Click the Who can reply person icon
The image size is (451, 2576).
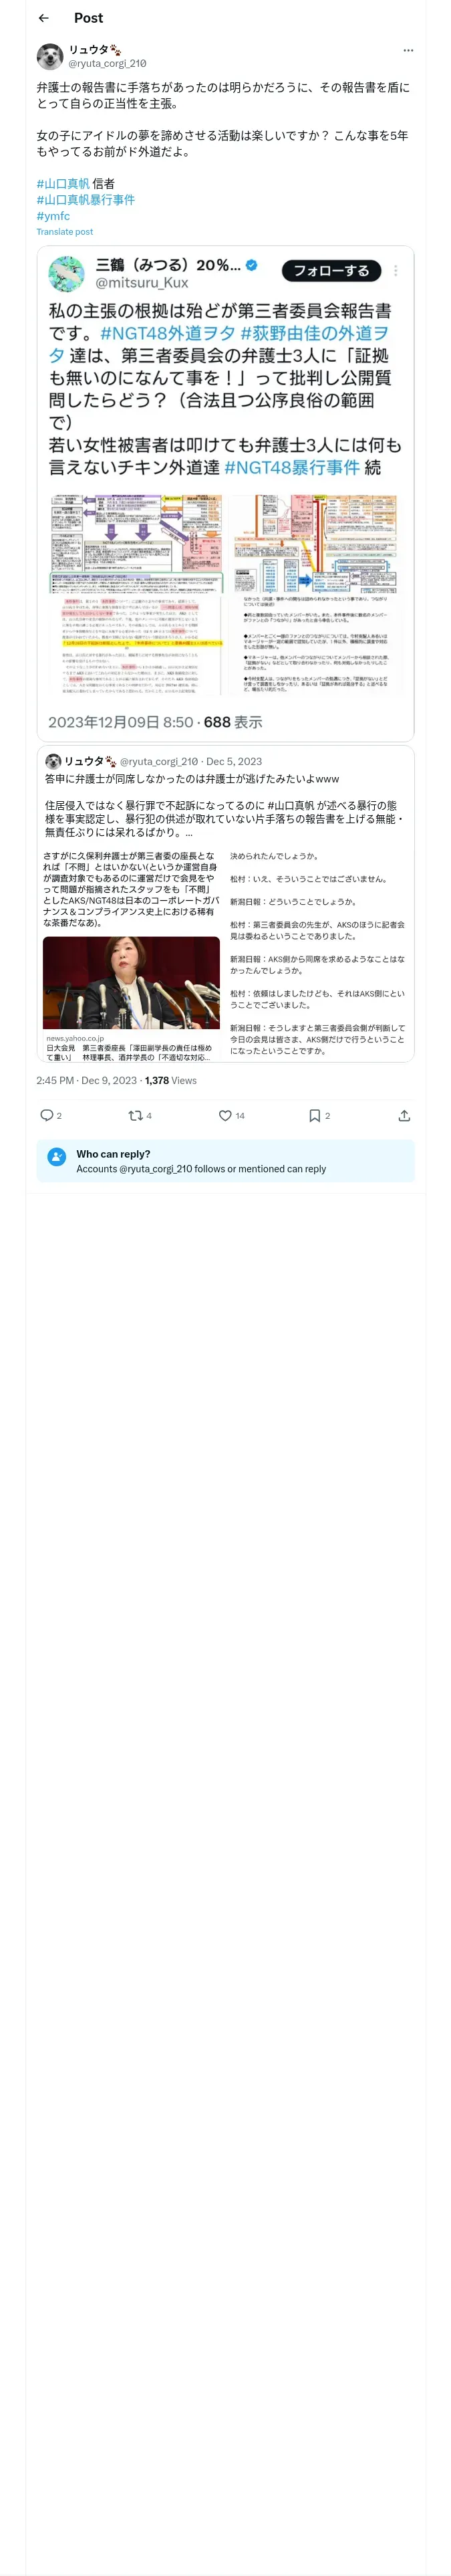click(57, 1160)
